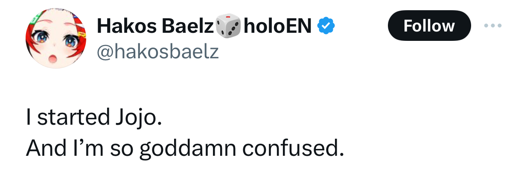Click the Hakos Baelz display name

pos(155,26)
